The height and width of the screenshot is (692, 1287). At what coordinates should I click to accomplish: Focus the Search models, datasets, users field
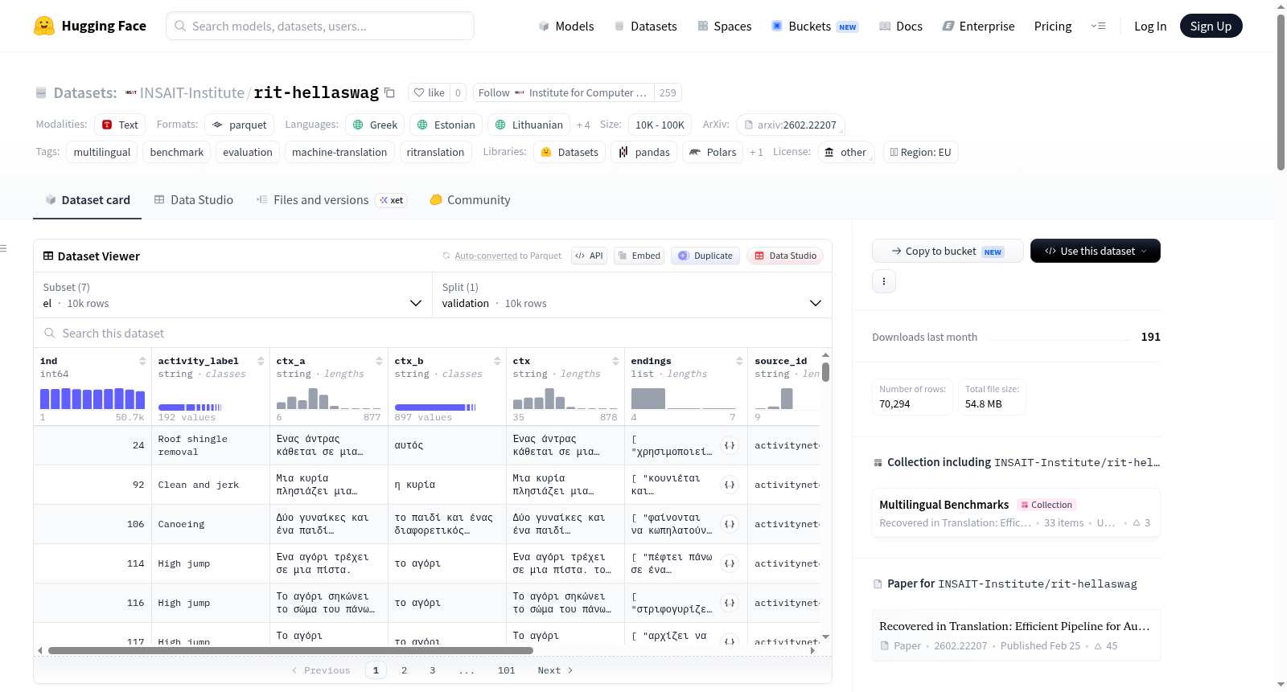coord(320,26)
